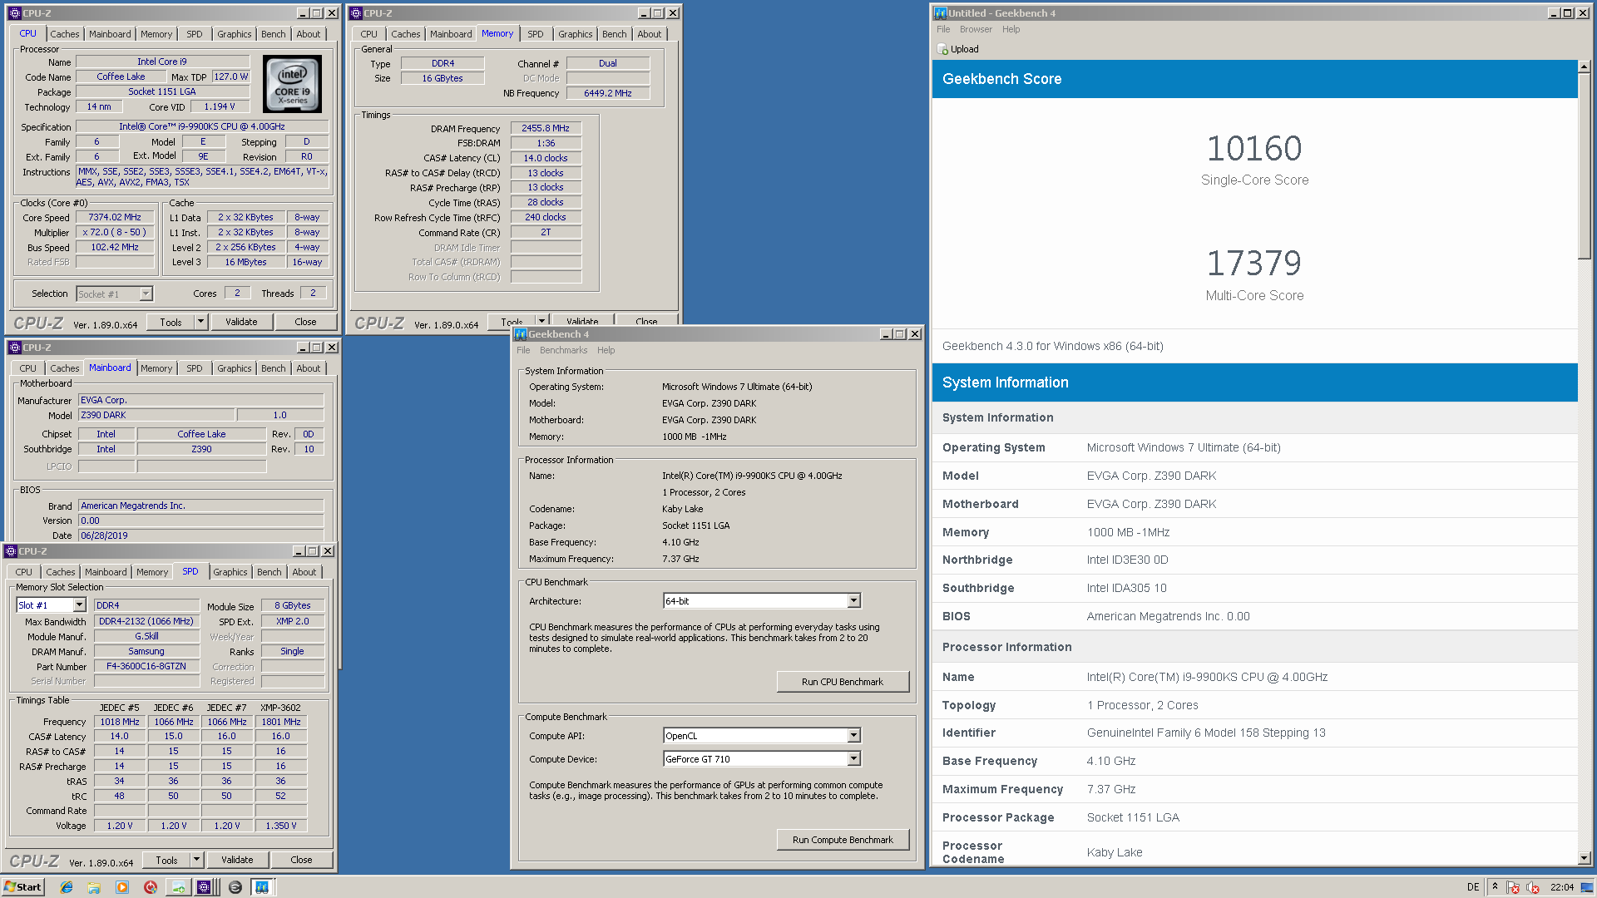Click the multi-core score 17379
The width and height of the screenshot is (1597, 898).
pyautogui.click(x=1254, y=264)
